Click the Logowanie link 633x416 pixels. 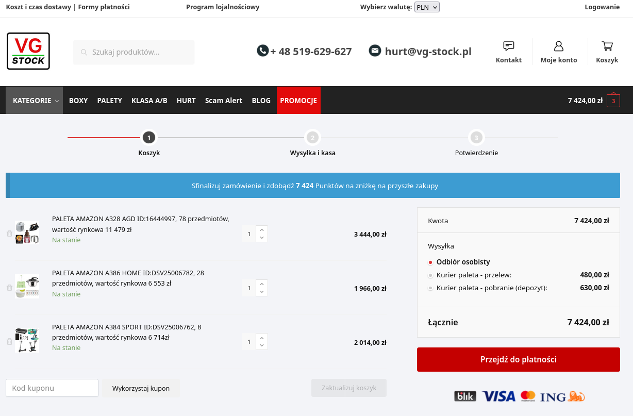[x=602, y=7]
